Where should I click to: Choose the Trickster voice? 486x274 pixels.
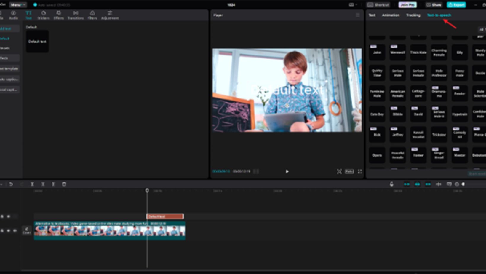pos(439,135)
